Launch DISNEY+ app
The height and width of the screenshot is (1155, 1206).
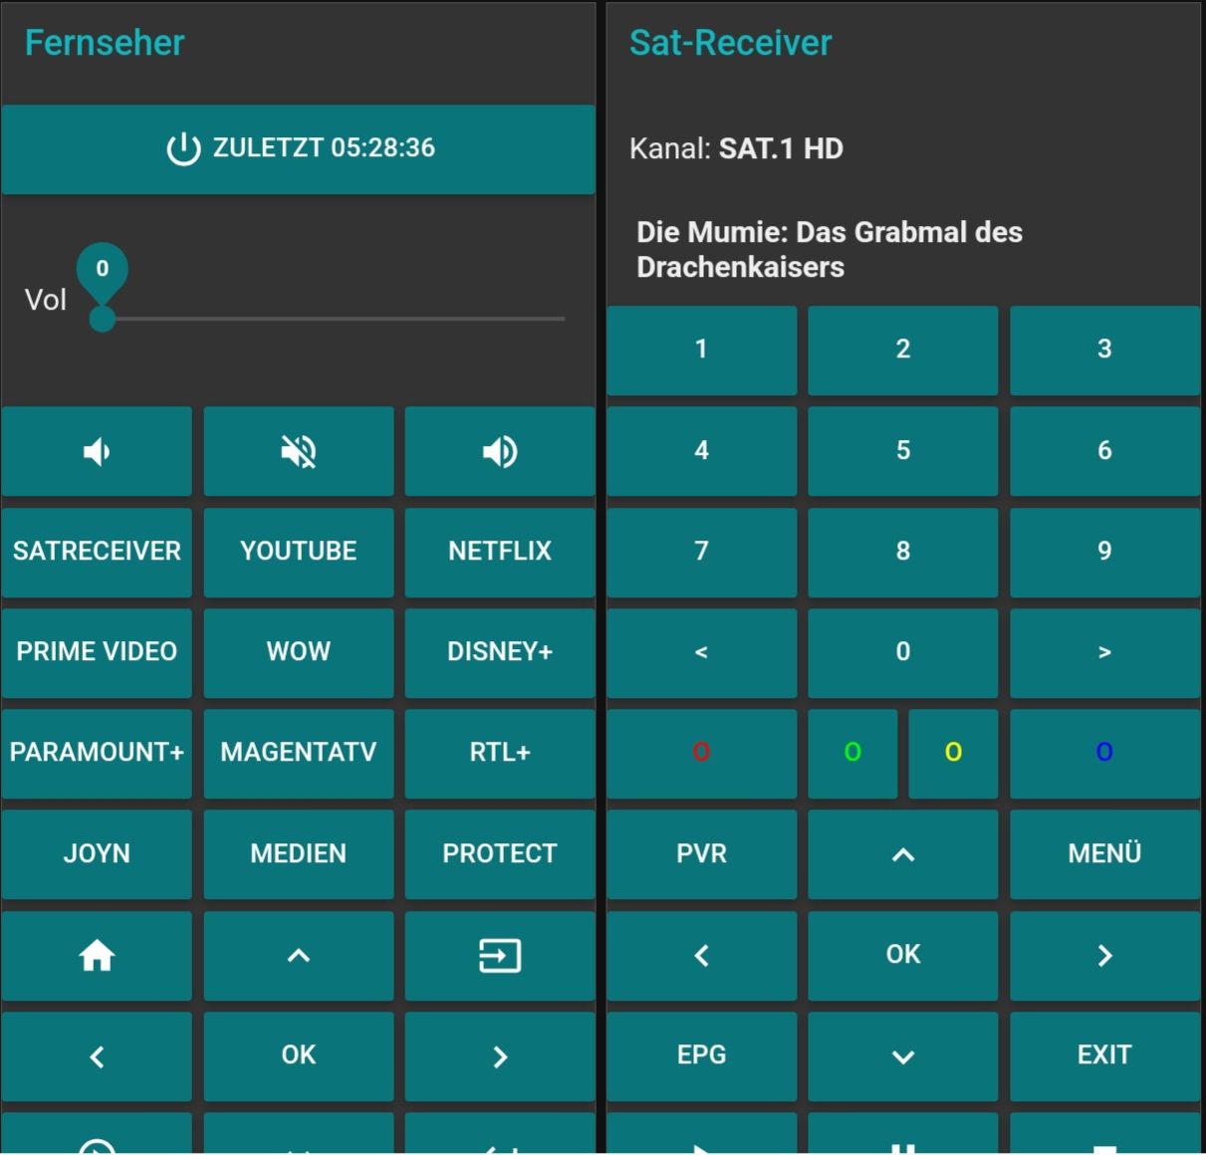point(500,652)
